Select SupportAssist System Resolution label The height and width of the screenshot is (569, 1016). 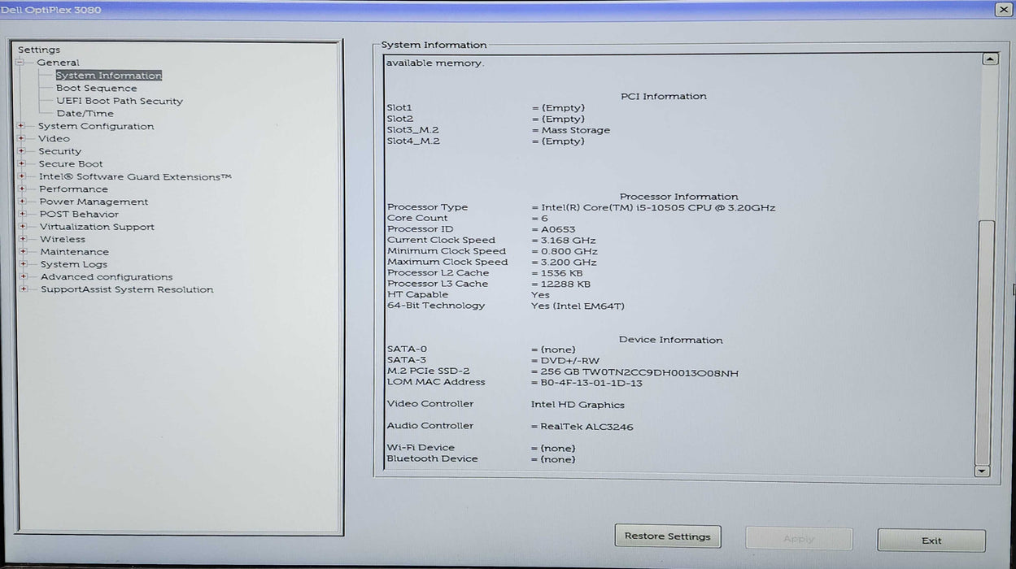[x=127, y=289]
